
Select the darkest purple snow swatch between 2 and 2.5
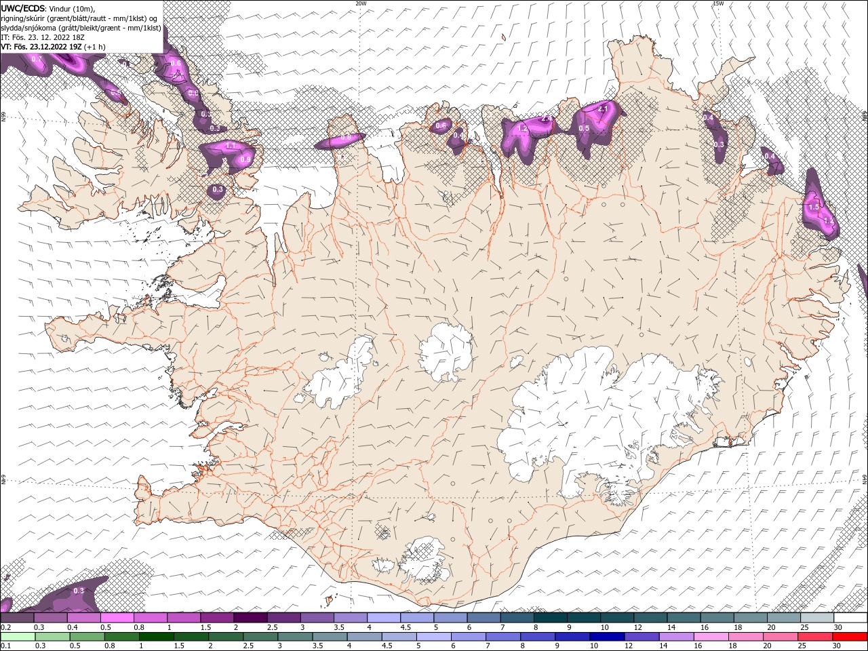point(250,618)
